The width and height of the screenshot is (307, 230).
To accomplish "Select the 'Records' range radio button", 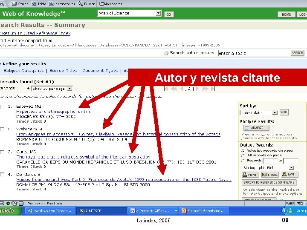I will [x=243, y=161].
